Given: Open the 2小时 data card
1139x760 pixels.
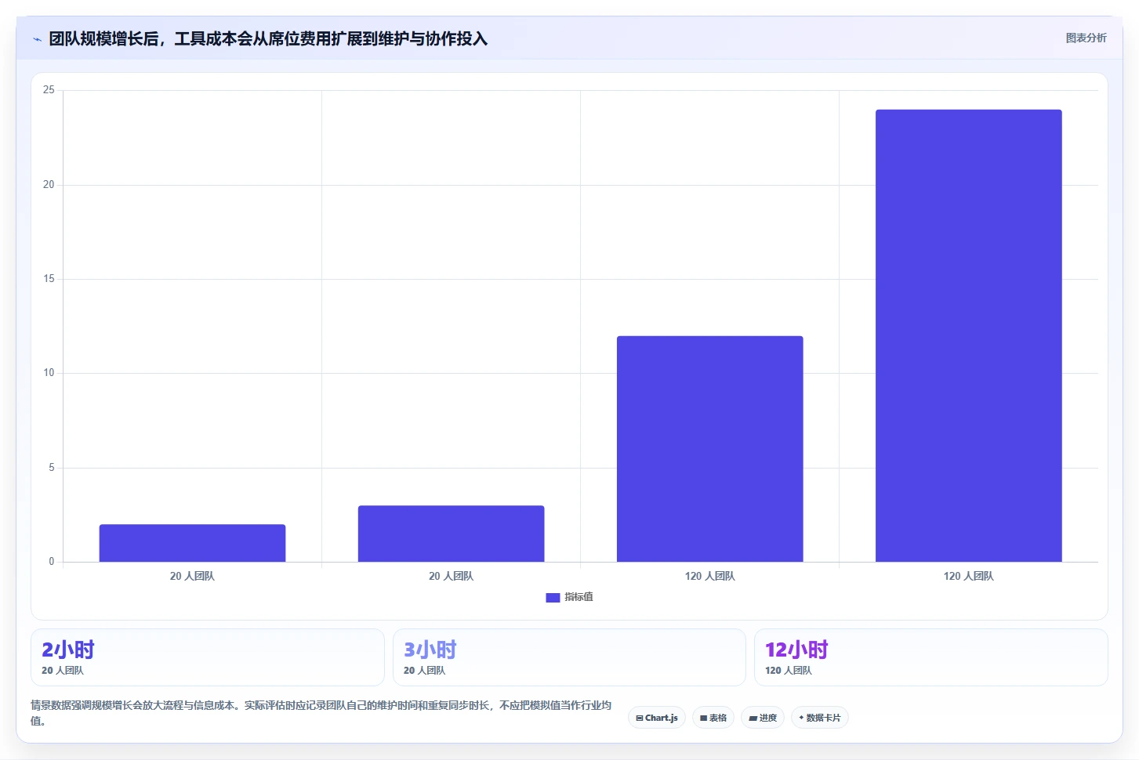Looking at the screenshot, I should (207, 657).
